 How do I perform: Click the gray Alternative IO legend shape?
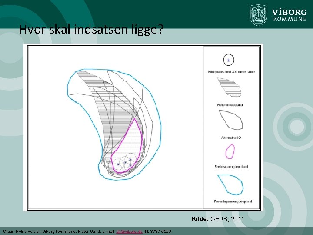click(231, 120)
